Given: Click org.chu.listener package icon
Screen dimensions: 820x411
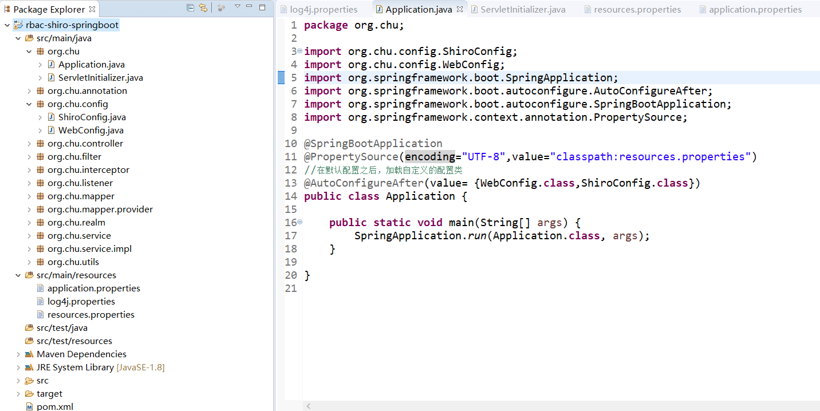Looking at the screenshot, I should pyautogui.click(x=40, y=183).
